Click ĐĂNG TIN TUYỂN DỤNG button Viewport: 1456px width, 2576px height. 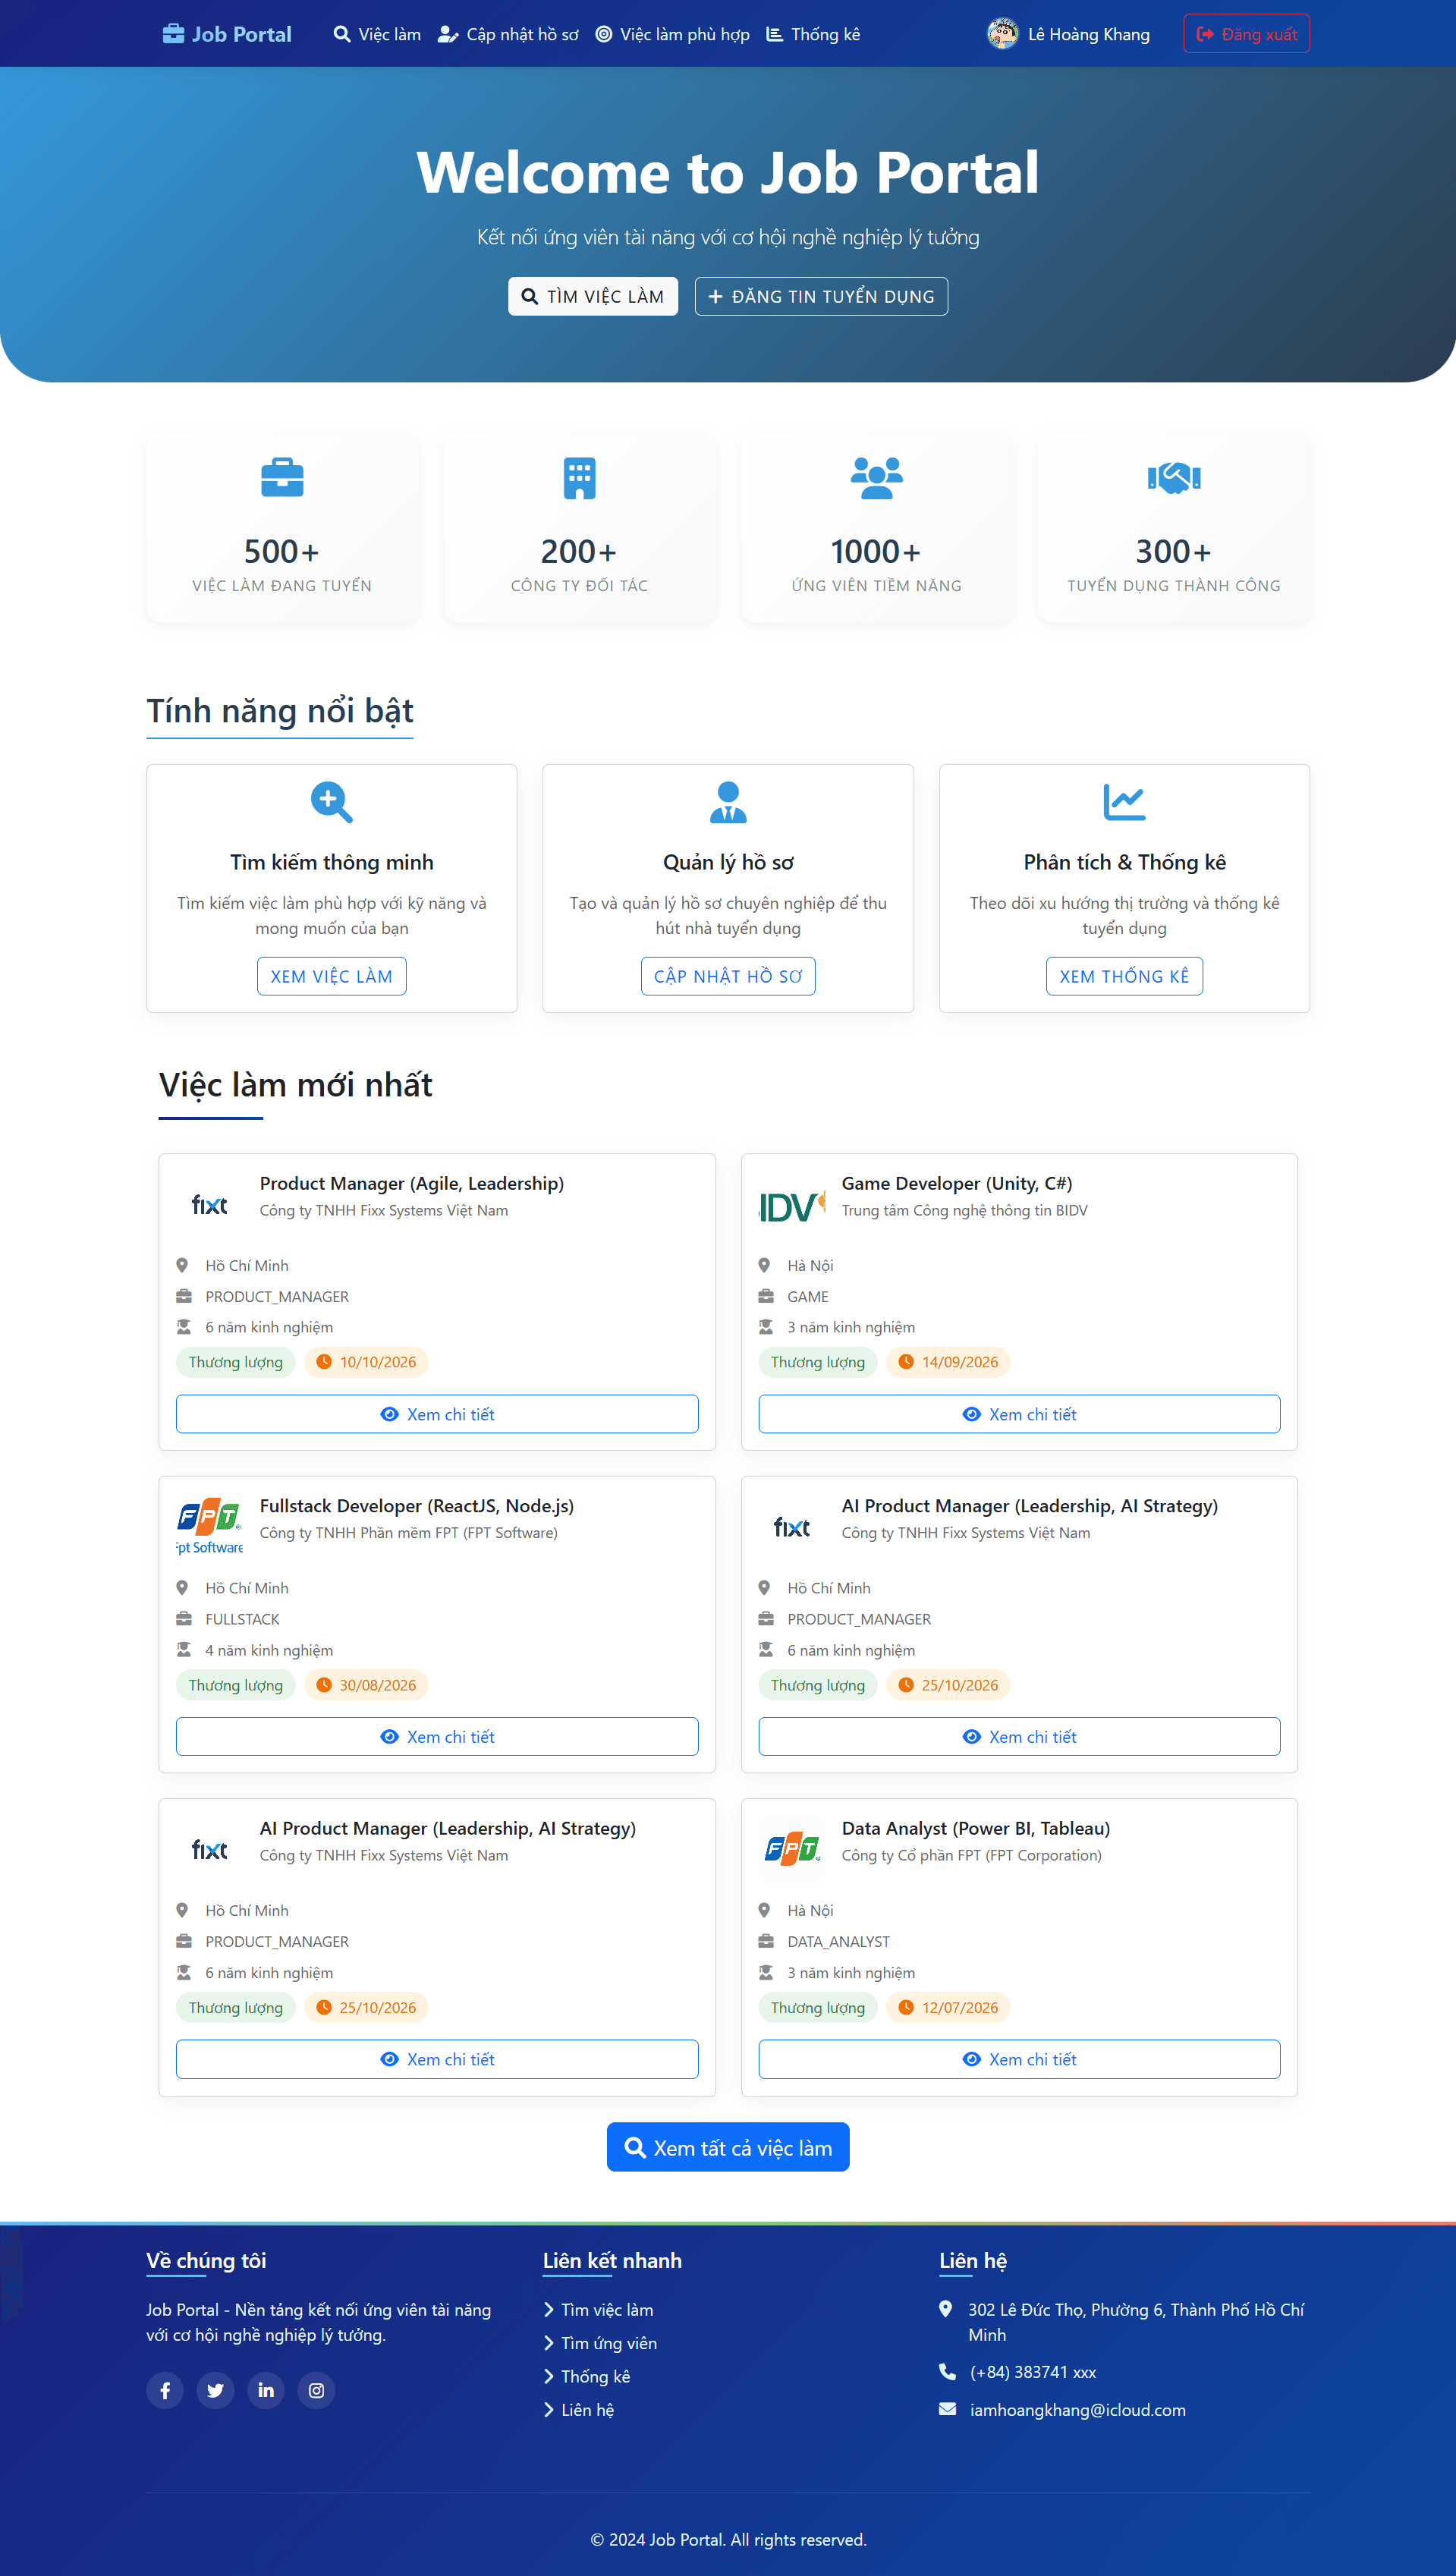coord(821,296)
